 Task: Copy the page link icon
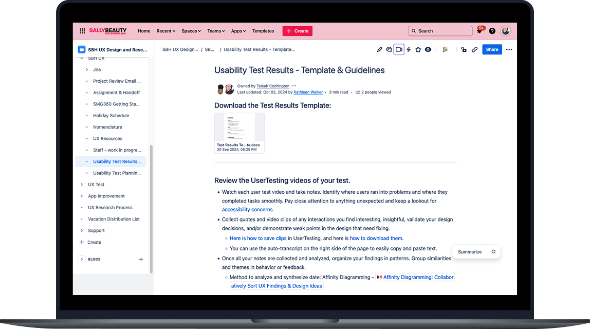tap(474, 49)
